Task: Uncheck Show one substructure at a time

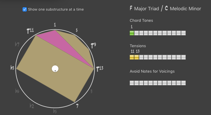Action: [25, 9]
